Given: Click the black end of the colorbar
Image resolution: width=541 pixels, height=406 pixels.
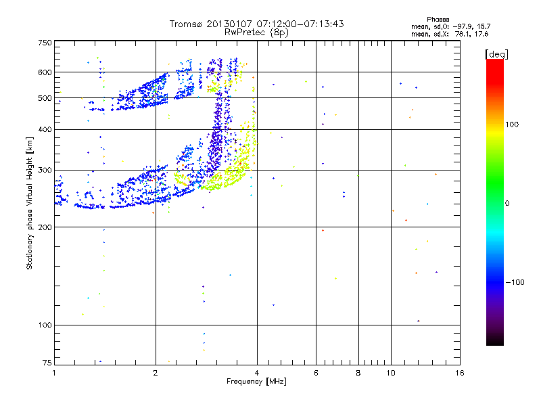Looking at the screenshot, I should (495, 341).
